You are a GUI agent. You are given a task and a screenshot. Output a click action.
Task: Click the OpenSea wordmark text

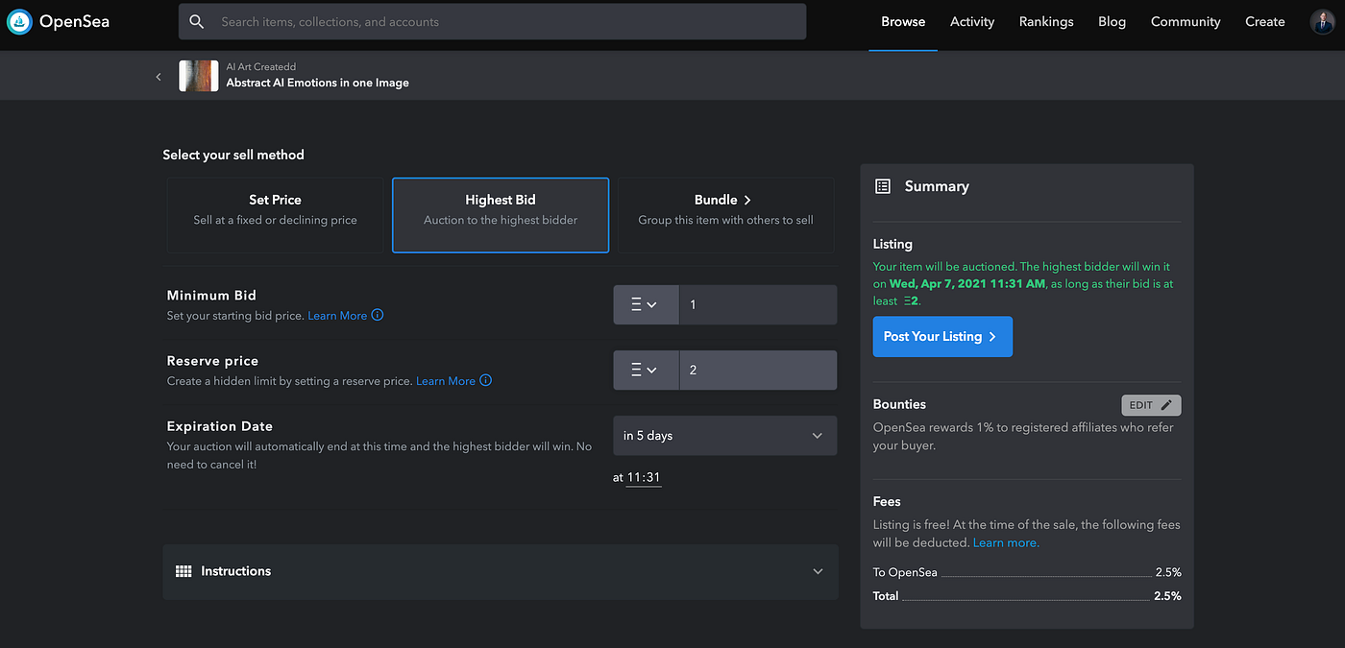74,21
